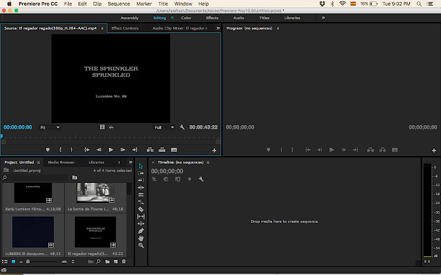
Task: Step forward one frame in Source monitor
Action: [123, 150]
